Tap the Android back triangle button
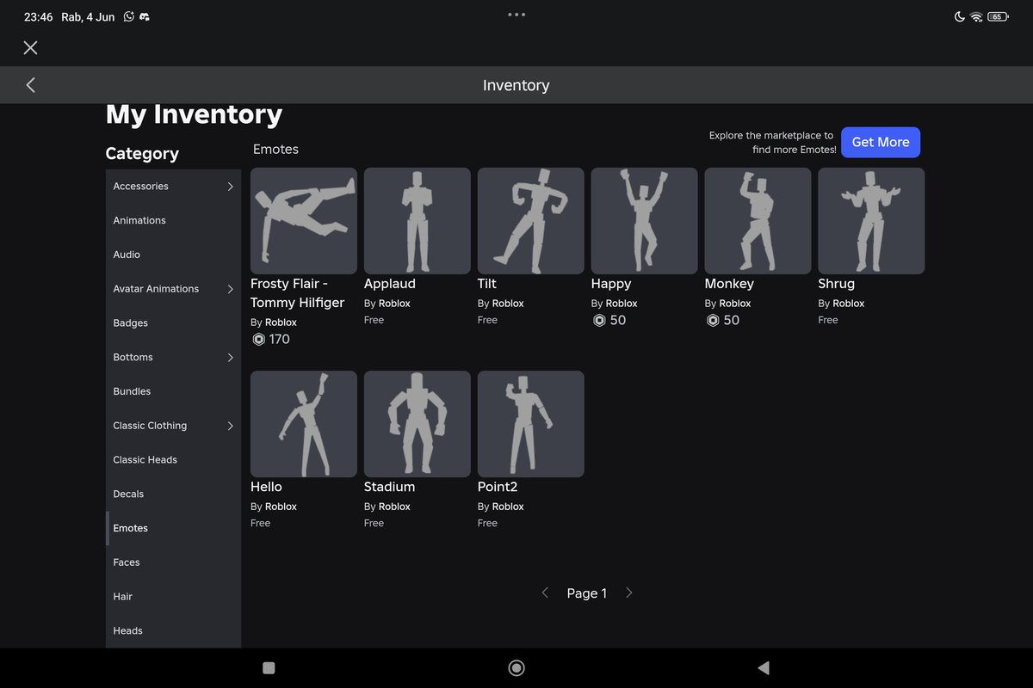The height and width of the screenshot is (688, 1033). point(763,667)
